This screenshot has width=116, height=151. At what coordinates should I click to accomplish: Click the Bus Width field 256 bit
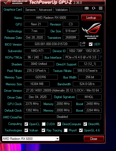click(x=90, y=77)
